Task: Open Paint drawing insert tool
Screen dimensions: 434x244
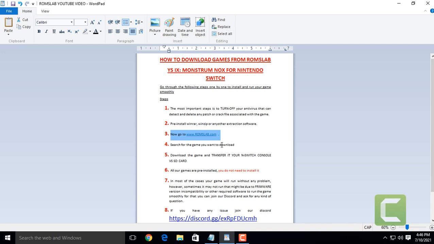Action: [169, 23]
